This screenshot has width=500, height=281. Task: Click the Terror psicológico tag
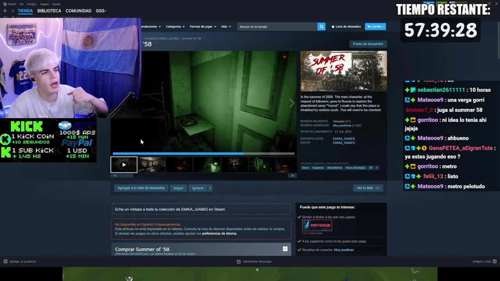(355, 168)
